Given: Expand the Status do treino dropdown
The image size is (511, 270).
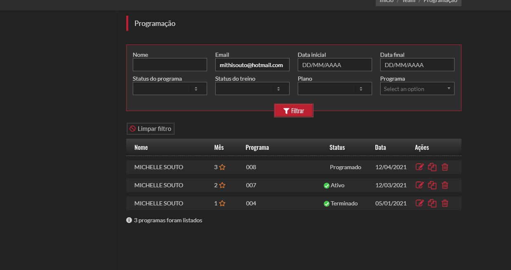Looking at the screenshot, I should [x=252, y=88].
